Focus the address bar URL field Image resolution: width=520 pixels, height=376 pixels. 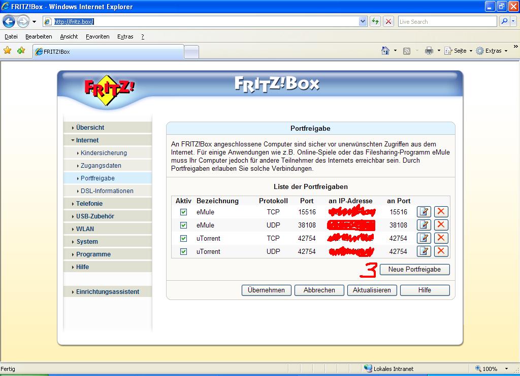pyautogui.click(x=206, y=21)
